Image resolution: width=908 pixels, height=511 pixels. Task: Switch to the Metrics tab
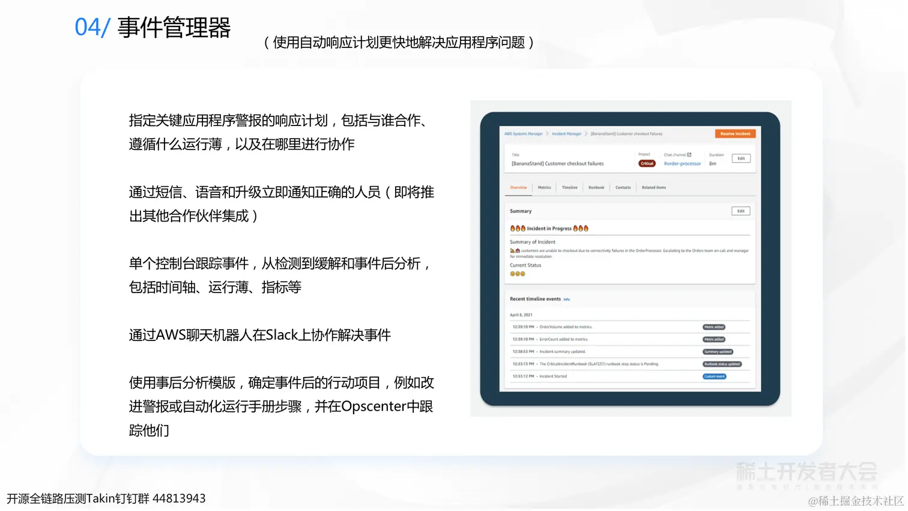click(544, 187)
